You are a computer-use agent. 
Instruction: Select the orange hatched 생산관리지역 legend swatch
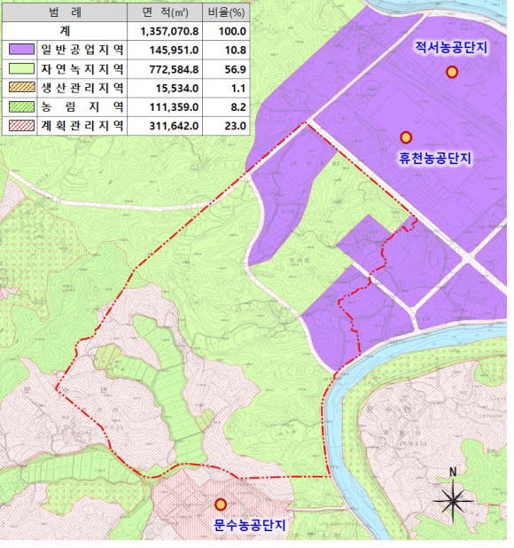[21, 88]
